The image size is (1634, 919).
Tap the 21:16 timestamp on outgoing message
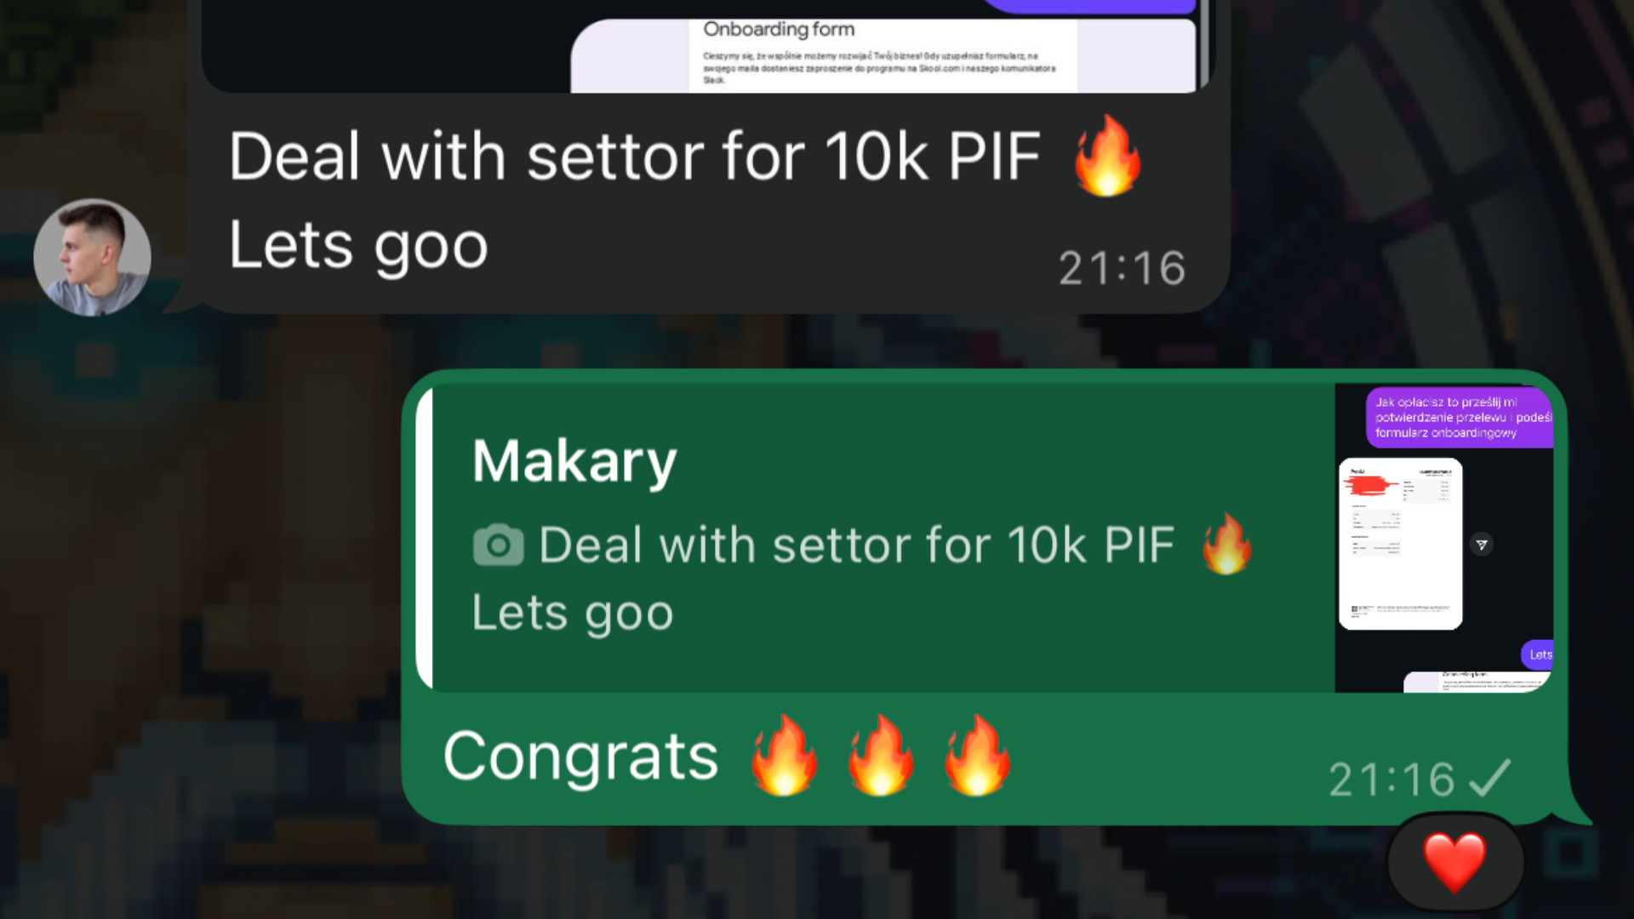coord(1391,779)
